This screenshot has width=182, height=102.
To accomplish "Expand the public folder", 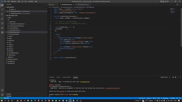I will pos(9,18).
